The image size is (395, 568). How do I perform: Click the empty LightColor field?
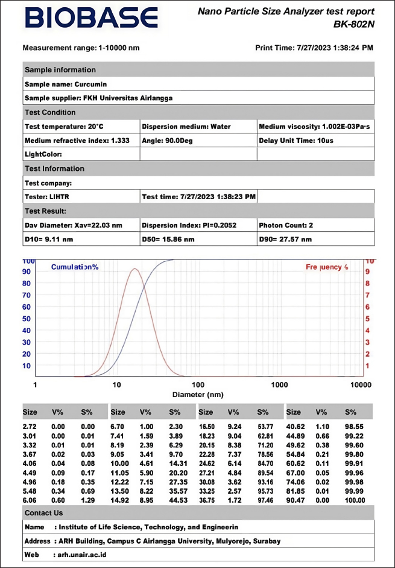(x=81, y=155)
